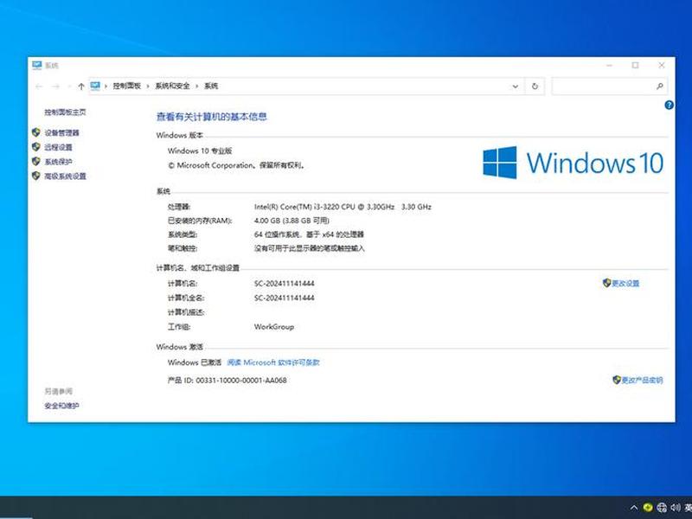Click Change product key (更改产品密钥) link

642,380
